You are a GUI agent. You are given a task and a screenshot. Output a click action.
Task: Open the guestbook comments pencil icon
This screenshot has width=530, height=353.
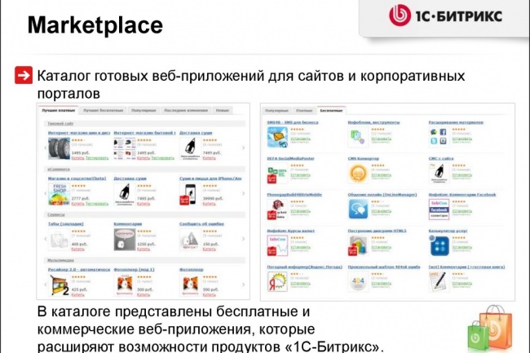[439, 281]
